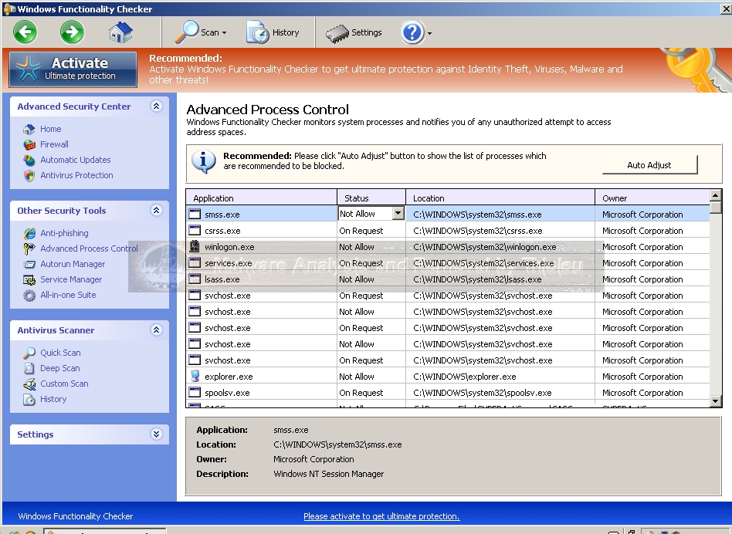This screenshot has height=534, width=732.
Task: Click the Help question mark icon
Action: (x=412, y=33)
